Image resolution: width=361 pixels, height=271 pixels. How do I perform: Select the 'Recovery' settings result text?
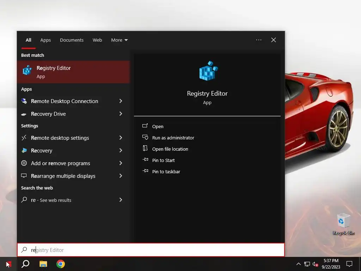point(42,150)
